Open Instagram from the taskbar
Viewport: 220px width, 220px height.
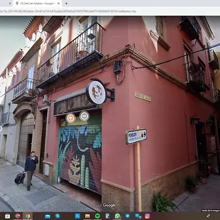coord(147,216)
